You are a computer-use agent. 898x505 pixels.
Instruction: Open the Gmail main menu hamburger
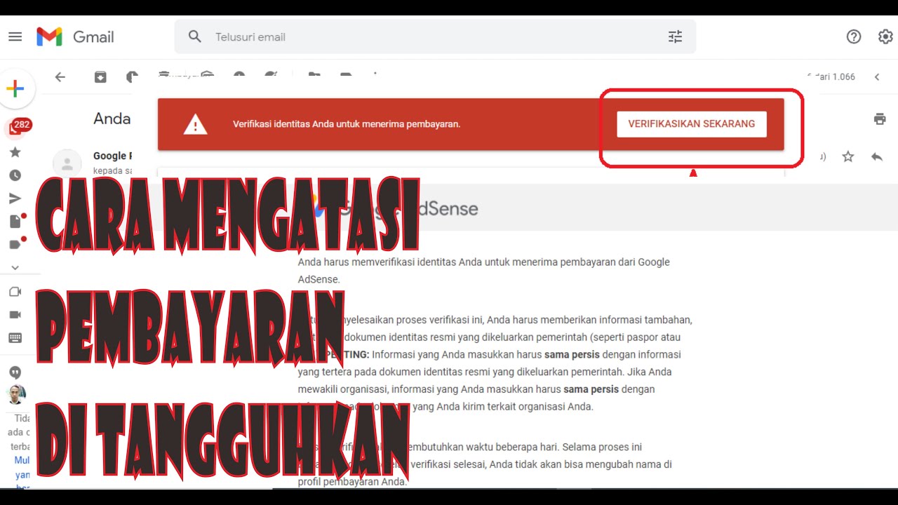pos(15,36)
